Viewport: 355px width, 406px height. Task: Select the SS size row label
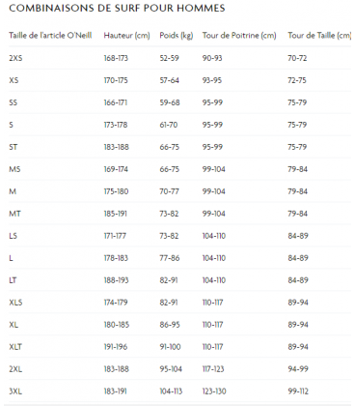coord(14,102)
